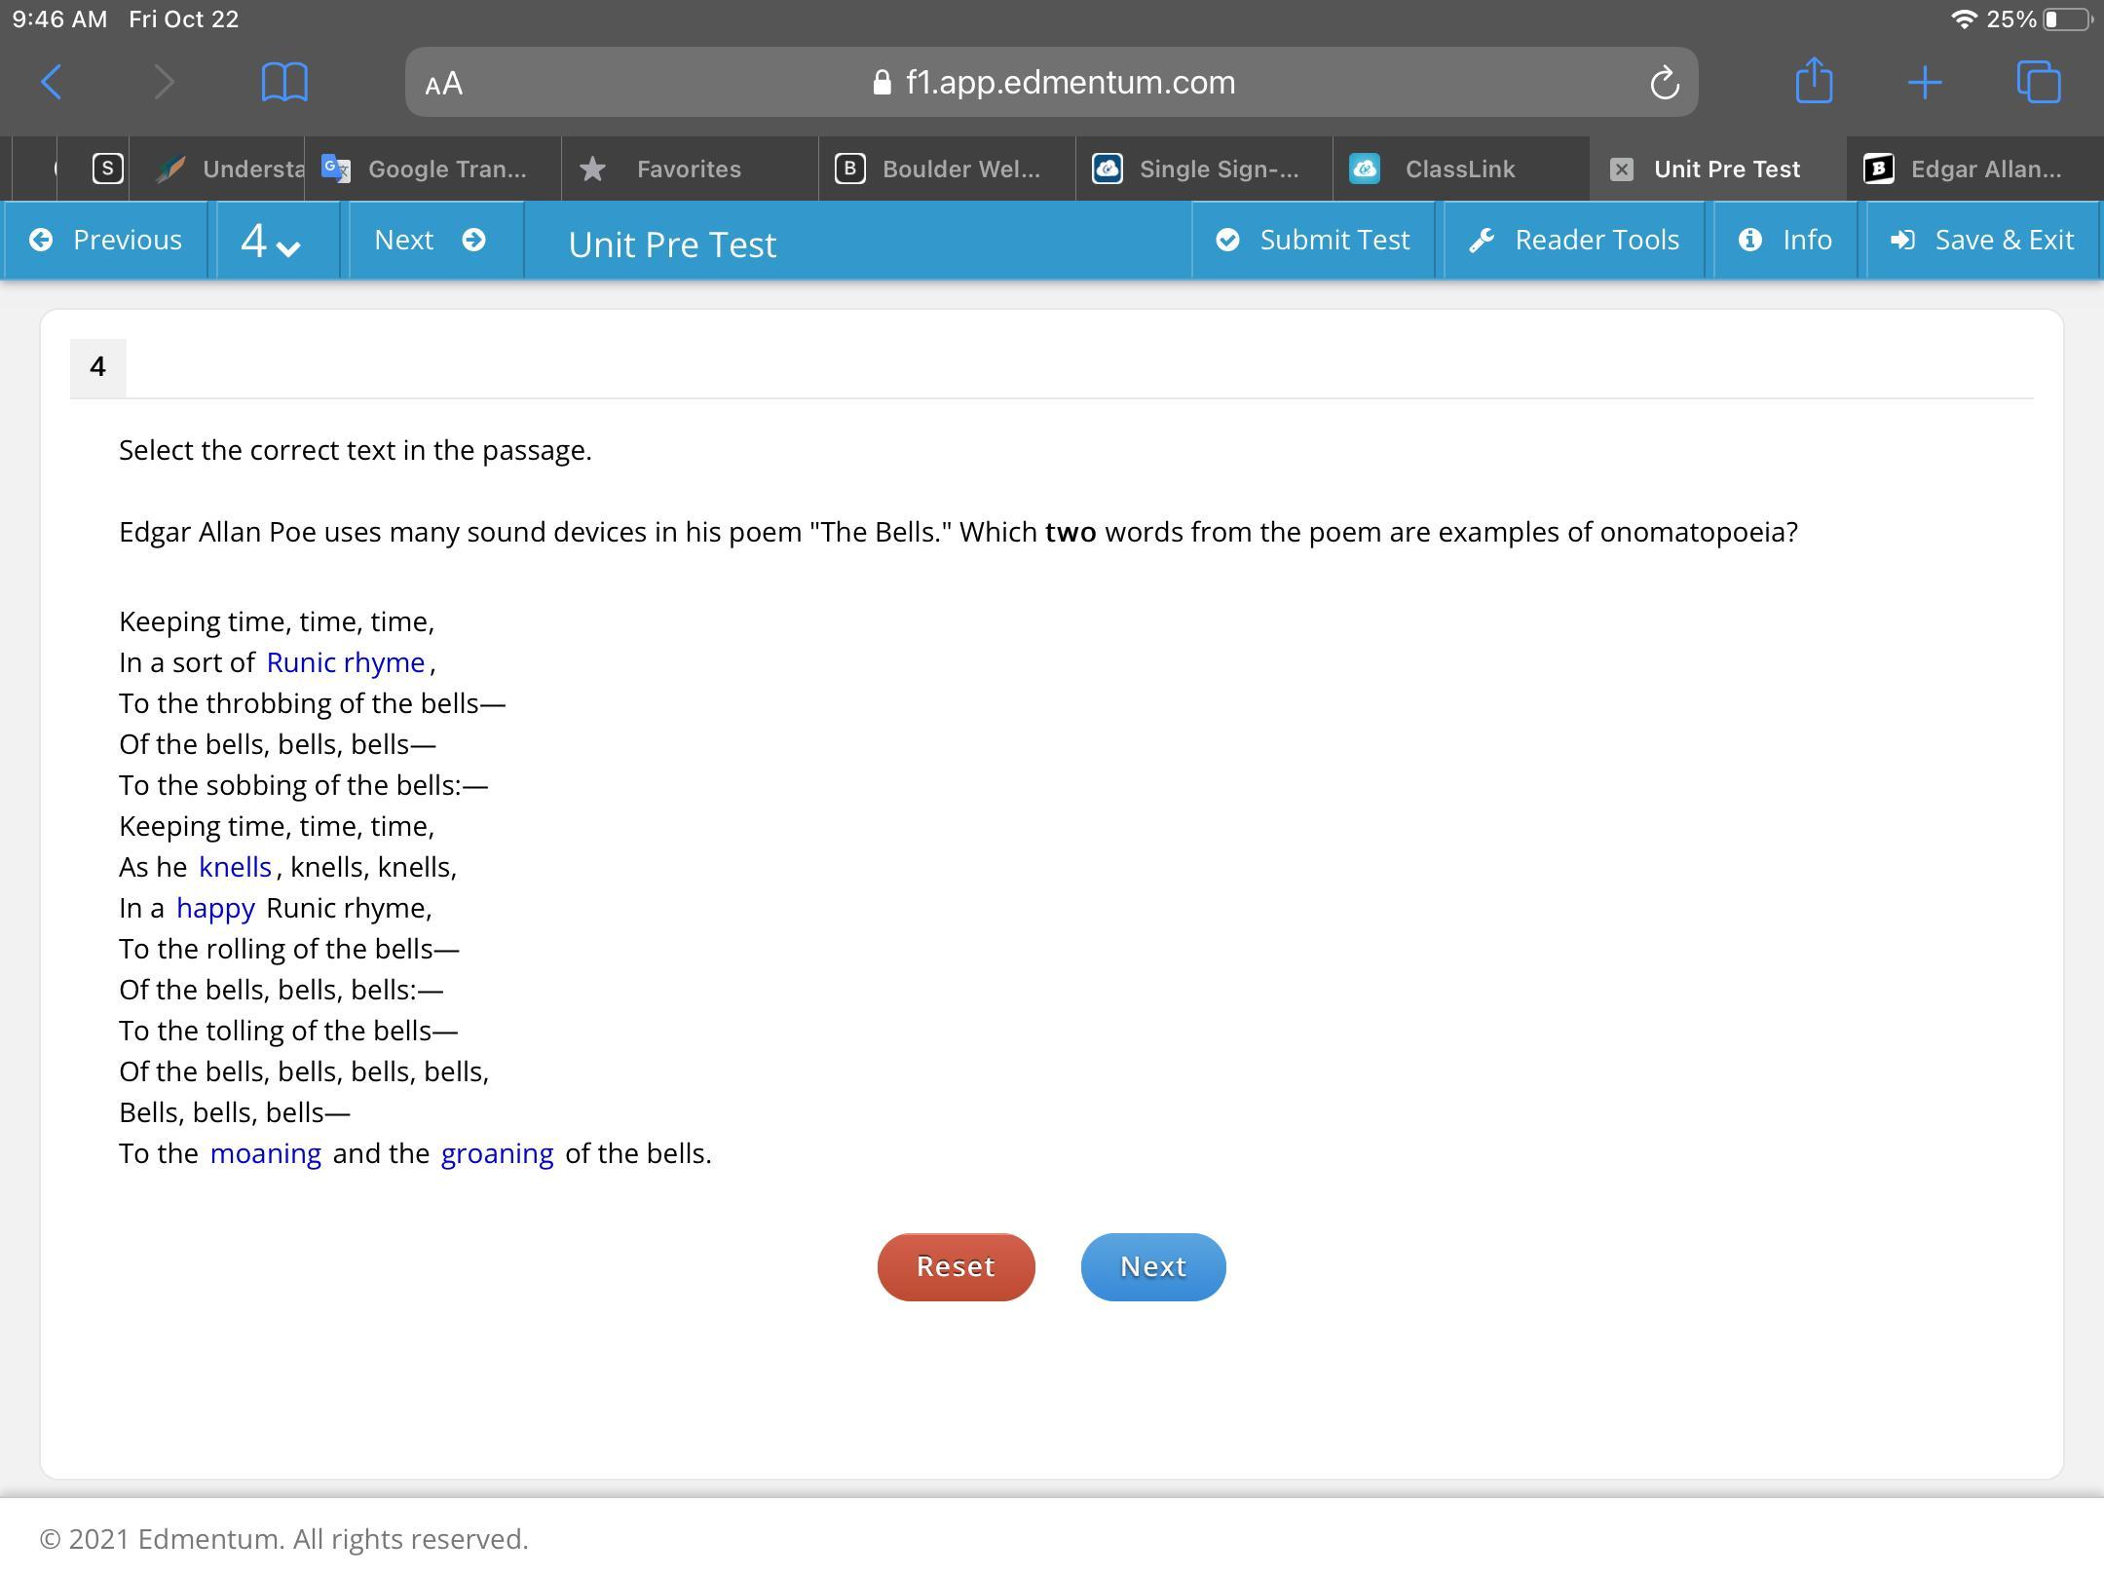The height and width of the screenshot is (1578, 2104).
Task: Open question number 4 dropdown
Action: pyautogui.click(x=271, y=241)
